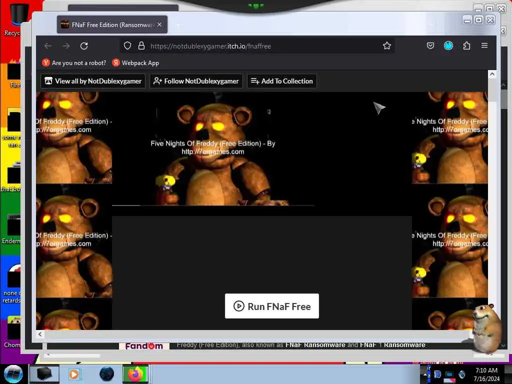
Task: Open a new tab with plus button
Action: point(178,25)
